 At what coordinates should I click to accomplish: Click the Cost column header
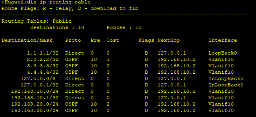coord(113,40)
